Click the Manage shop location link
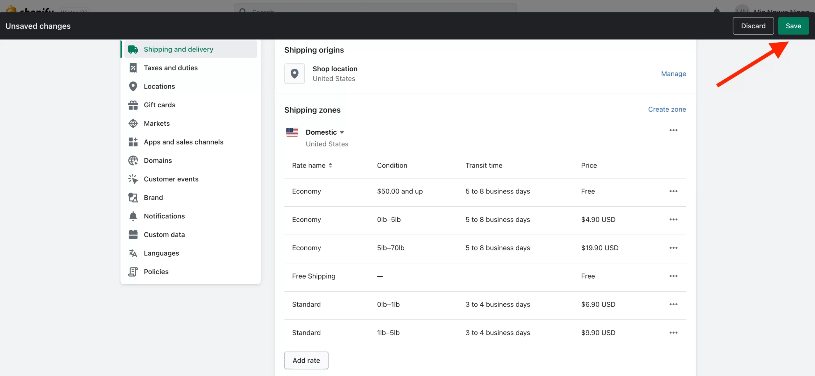 (673, 73)
